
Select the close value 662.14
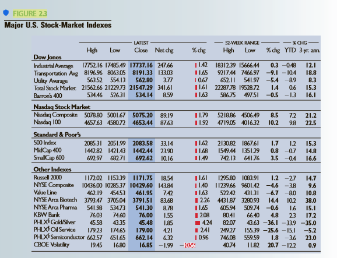(144, 238)
